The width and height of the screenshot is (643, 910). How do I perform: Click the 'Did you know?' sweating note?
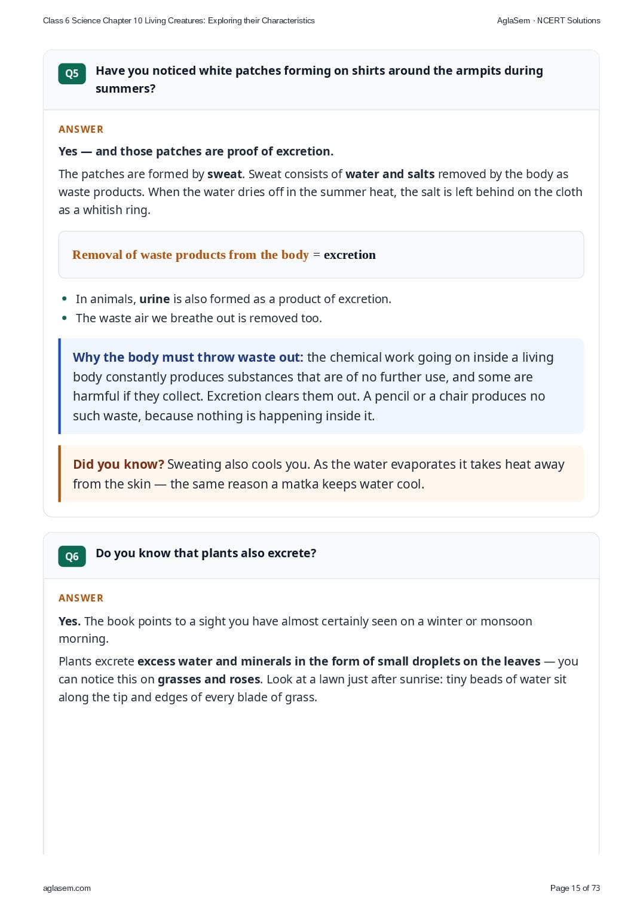tap(321, 474)
